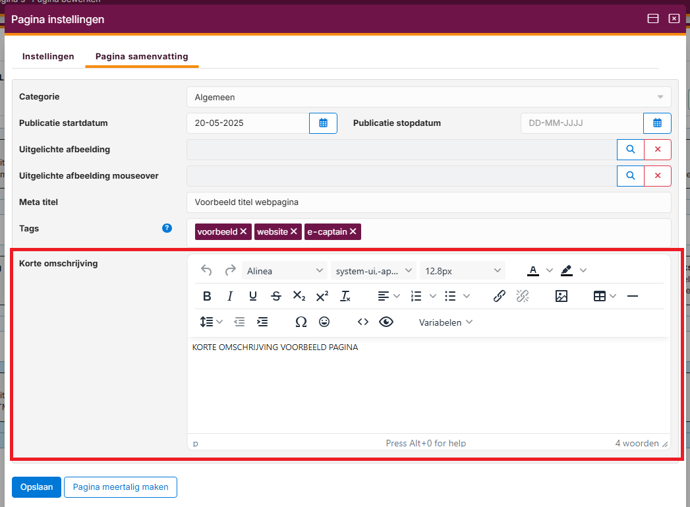Apply Italic formatting in editor toolbar
The height and width of the screenshot is (507, 690).
tap(230, 297)
